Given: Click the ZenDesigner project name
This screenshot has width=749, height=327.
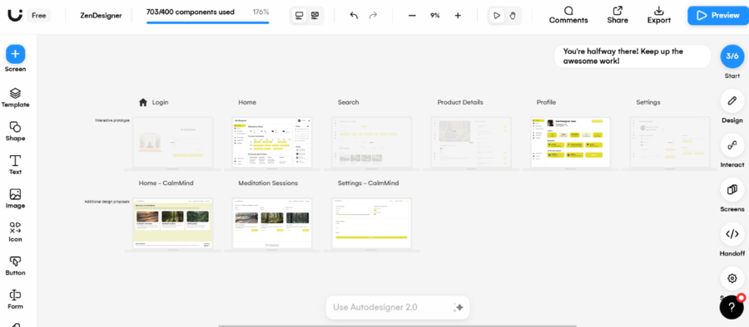Looking at the screenshot, I should [x=101, y=15].
